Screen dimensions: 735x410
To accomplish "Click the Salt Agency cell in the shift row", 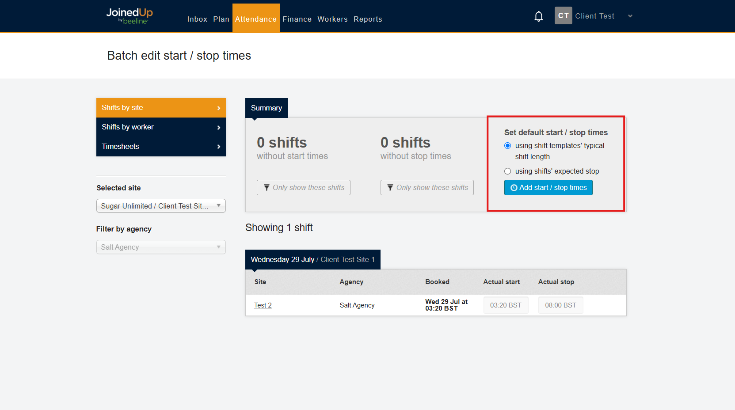I will 357,305.
